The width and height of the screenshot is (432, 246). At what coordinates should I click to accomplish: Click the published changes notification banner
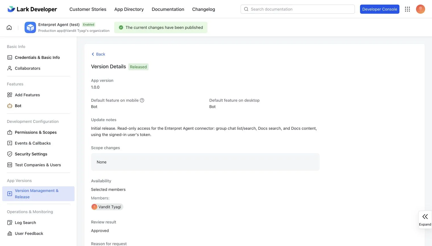point(161,27)
